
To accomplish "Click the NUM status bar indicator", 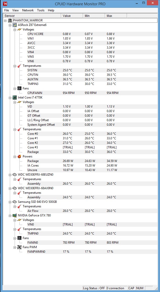I will click(140, 288).
